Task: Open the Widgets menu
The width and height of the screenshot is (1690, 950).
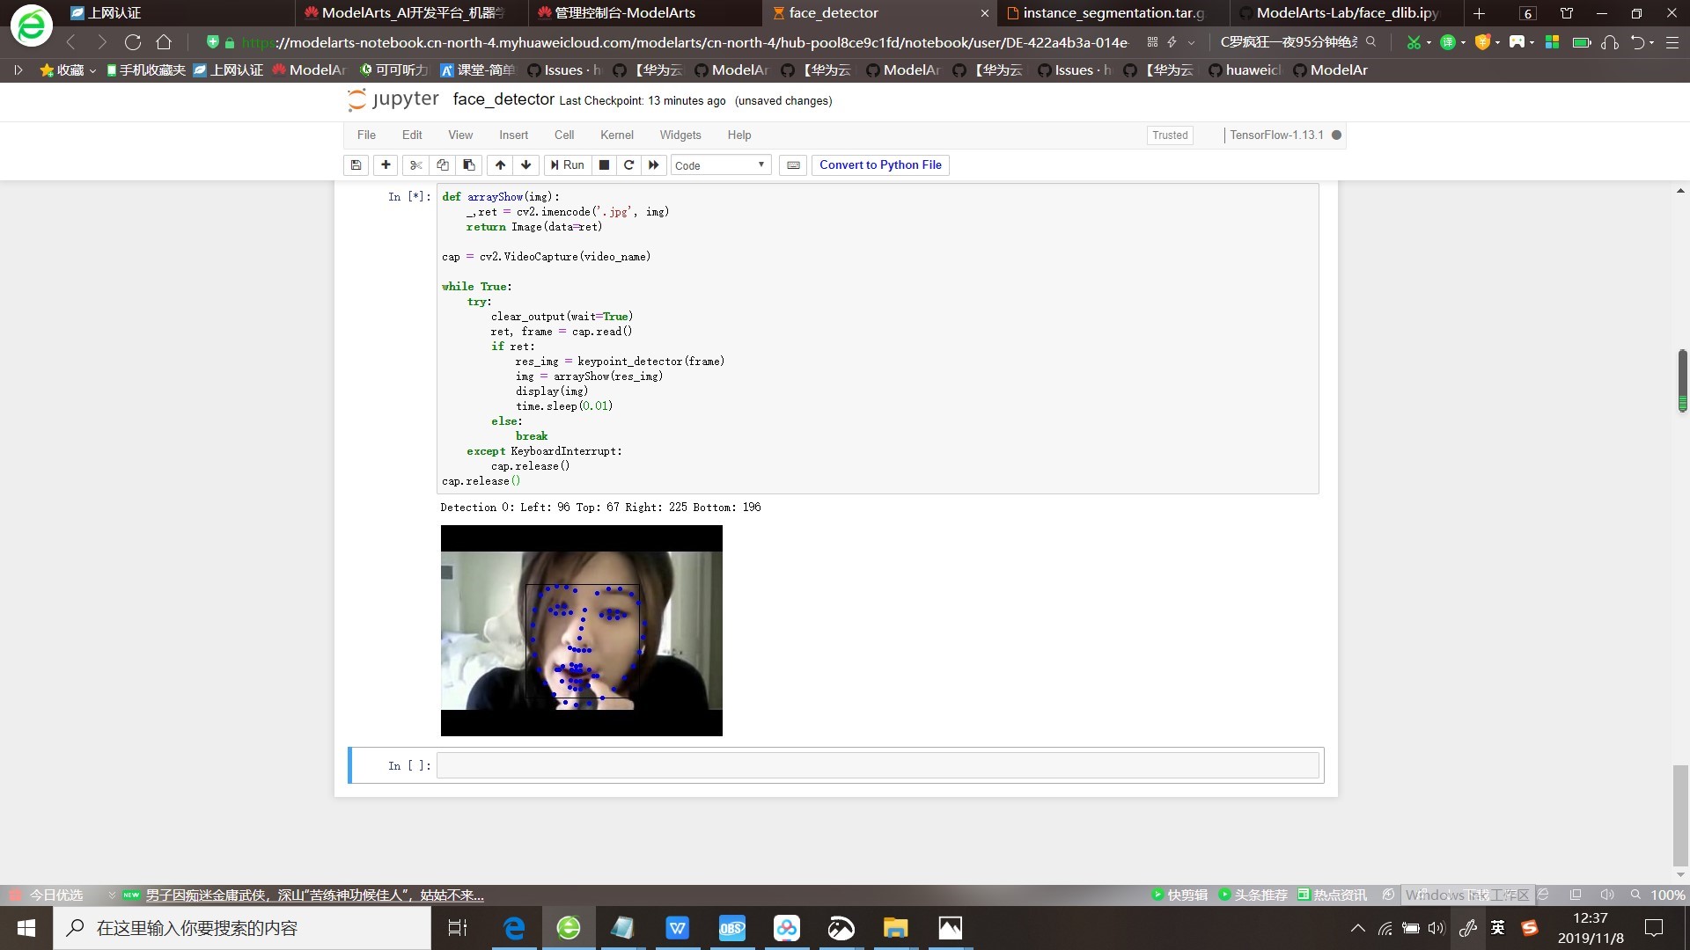Action: tap(680, 135)
